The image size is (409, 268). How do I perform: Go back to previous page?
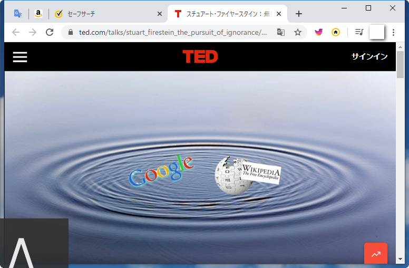[16, 32]
